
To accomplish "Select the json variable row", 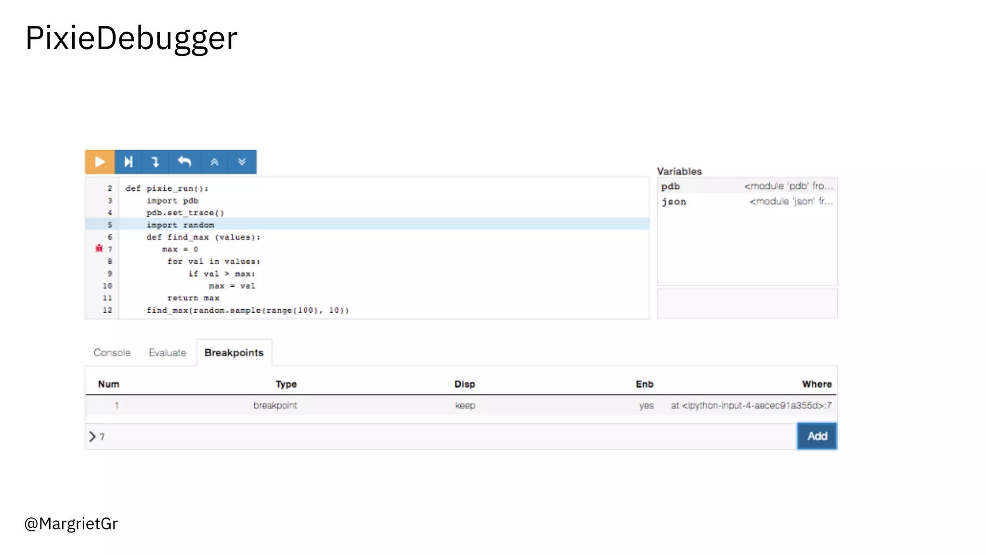I will point(747,201).
